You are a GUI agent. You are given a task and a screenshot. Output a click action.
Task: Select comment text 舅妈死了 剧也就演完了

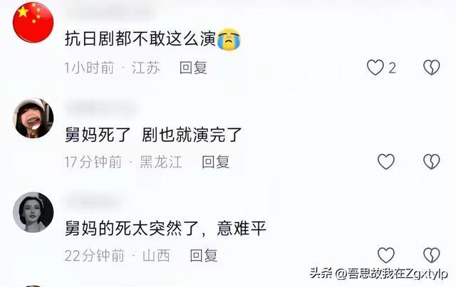pos(153,135)
